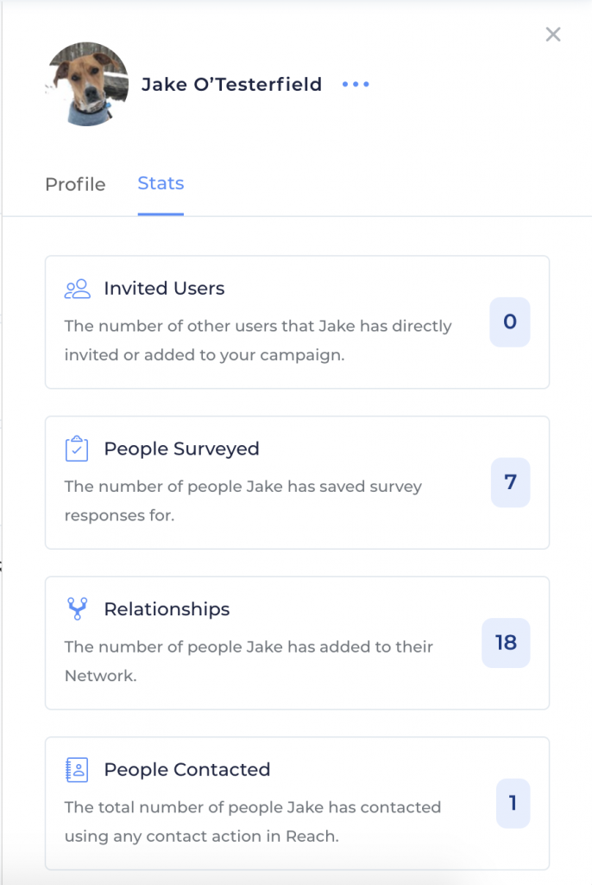Click the Relationships heading
The width and height of the screenshot is (592, 885).
pos(167,609)
